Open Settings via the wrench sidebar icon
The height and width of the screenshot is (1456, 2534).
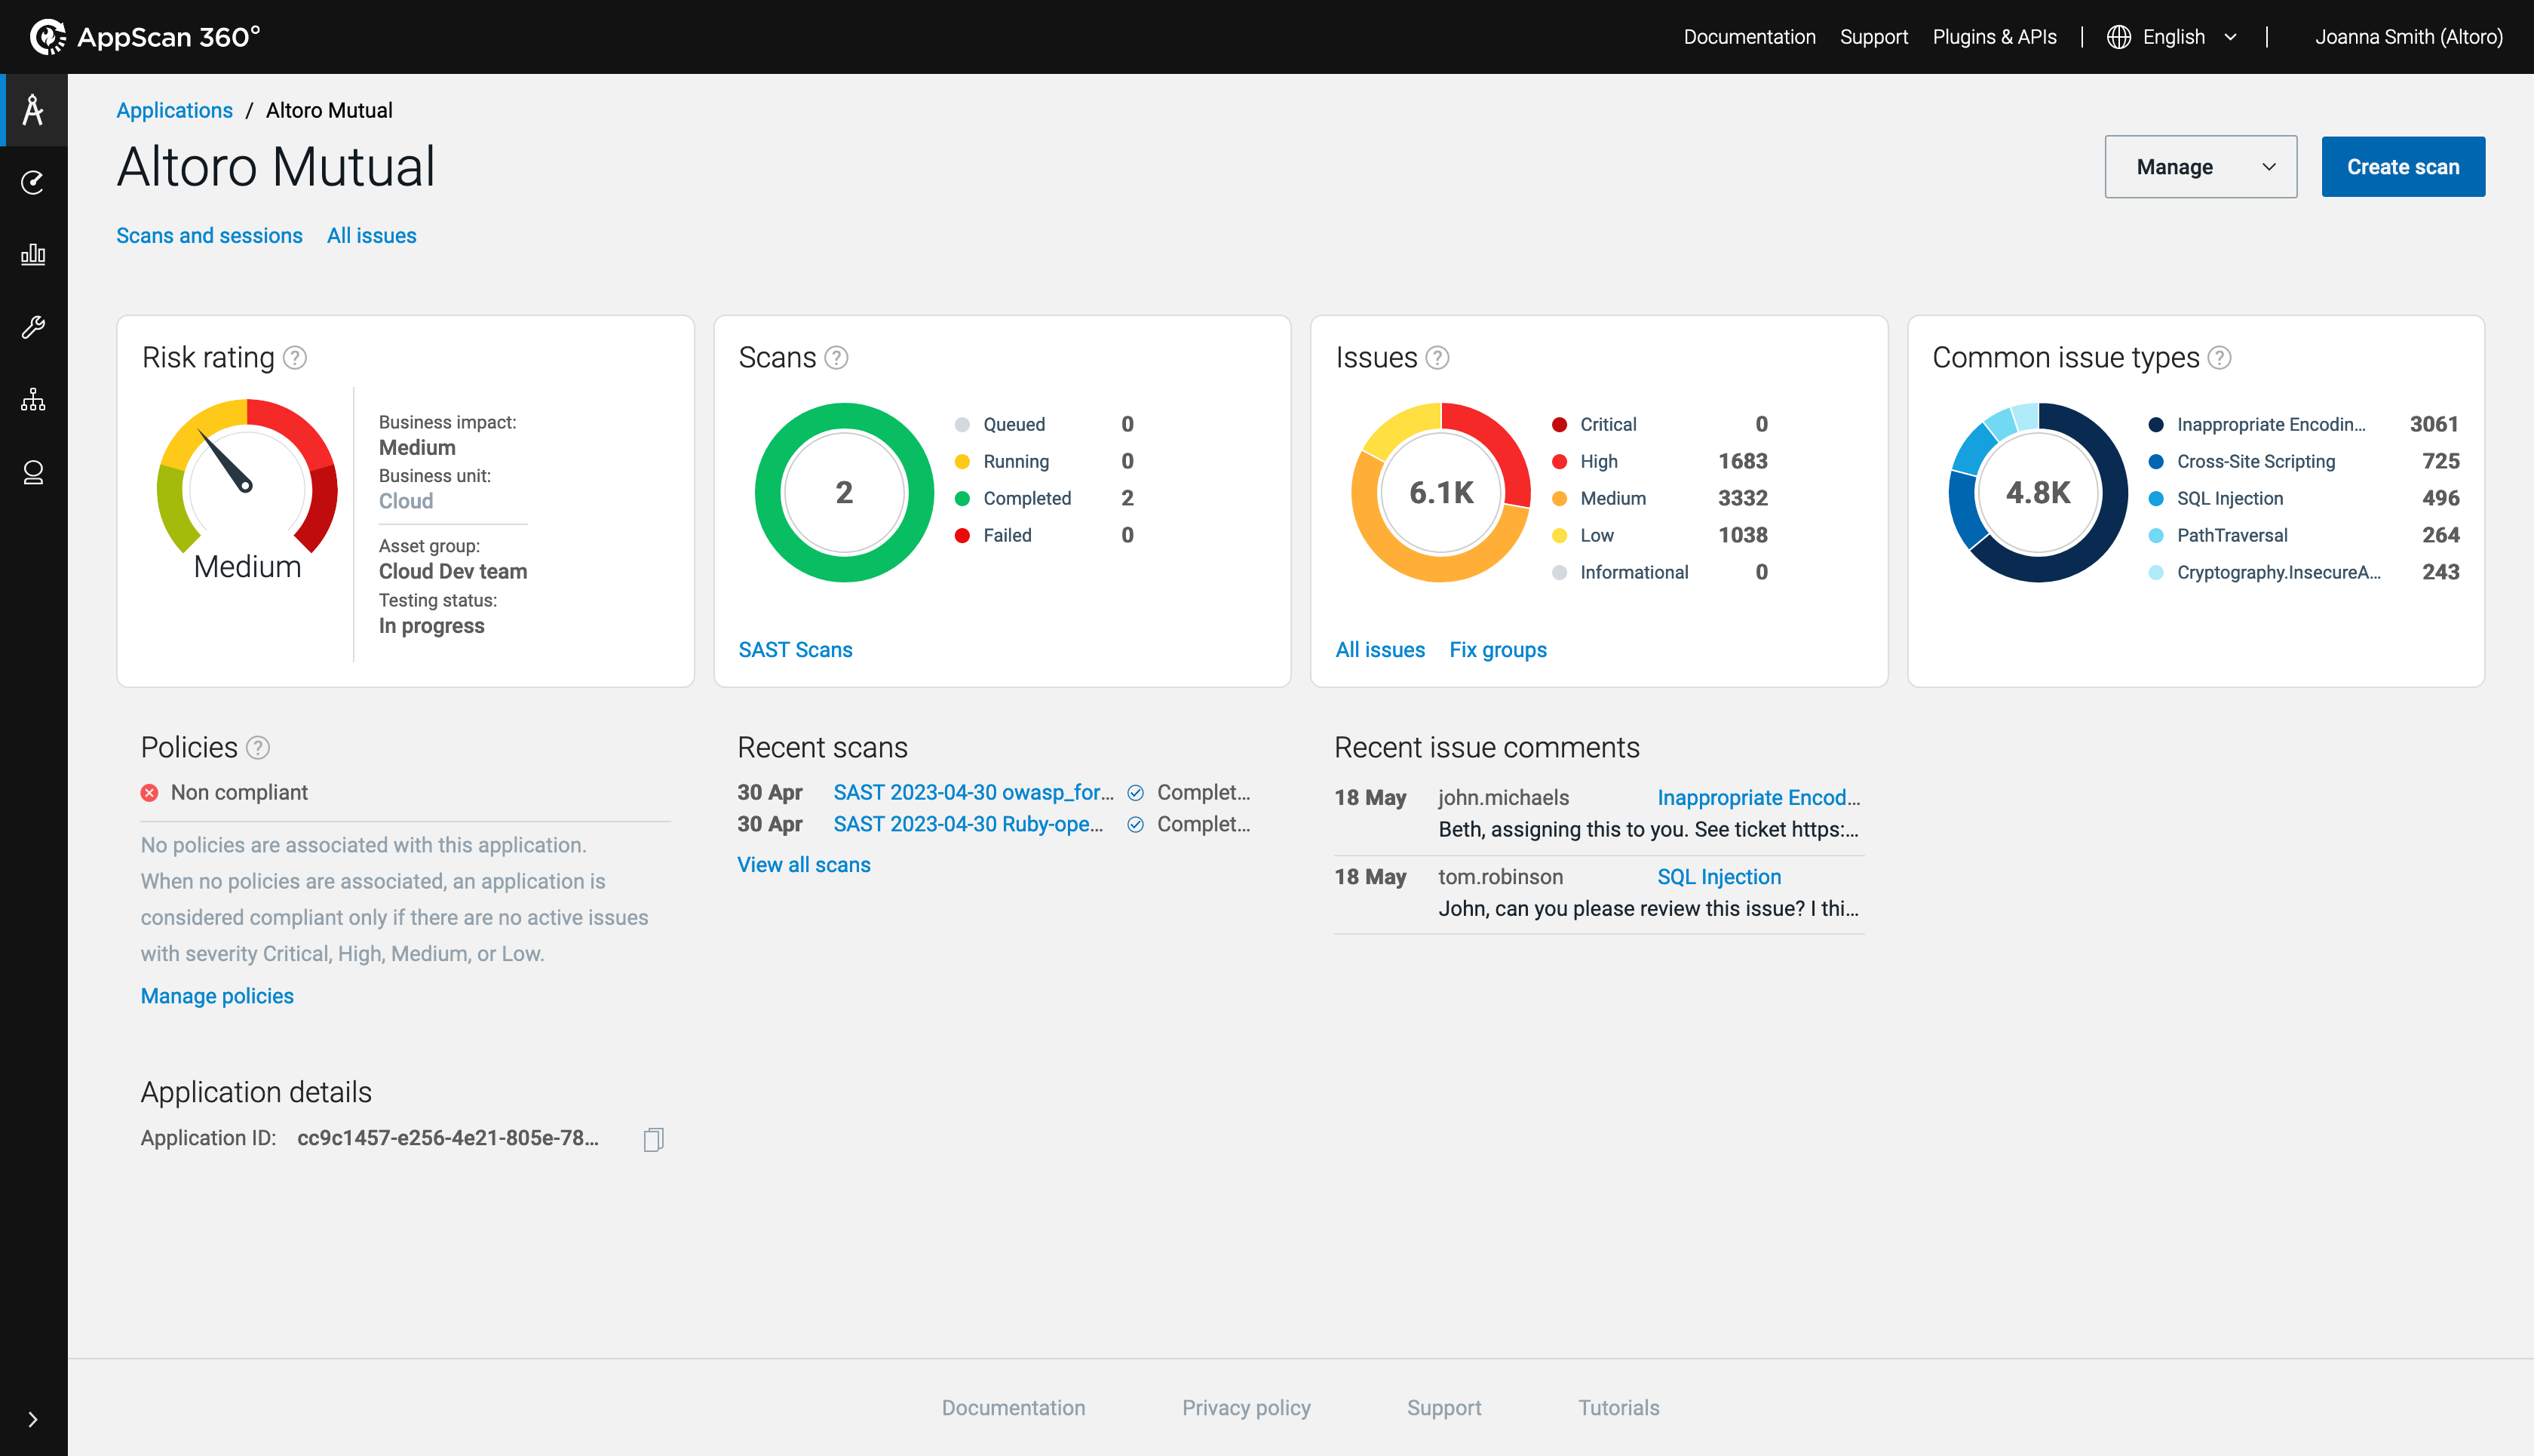[33, 327]
